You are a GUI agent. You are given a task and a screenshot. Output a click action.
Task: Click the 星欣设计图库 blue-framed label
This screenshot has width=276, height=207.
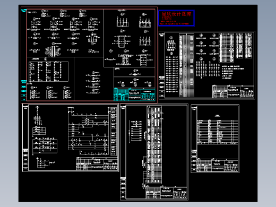[176, 18]
